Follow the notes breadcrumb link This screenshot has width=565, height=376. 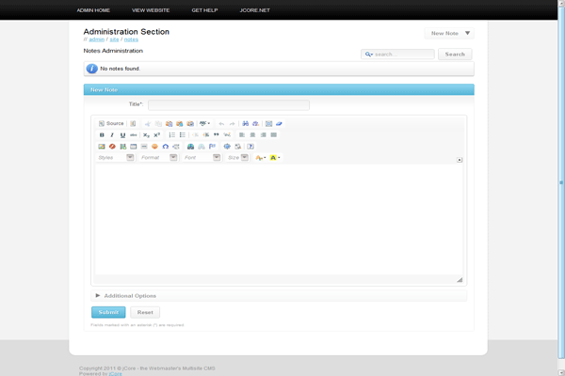131,39
